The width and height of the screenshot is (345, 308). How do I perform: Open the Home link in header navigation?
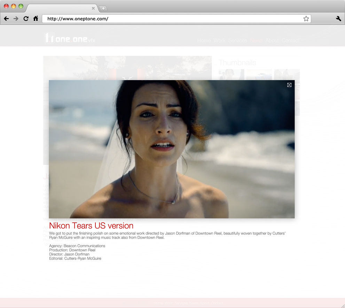(204, 41)
